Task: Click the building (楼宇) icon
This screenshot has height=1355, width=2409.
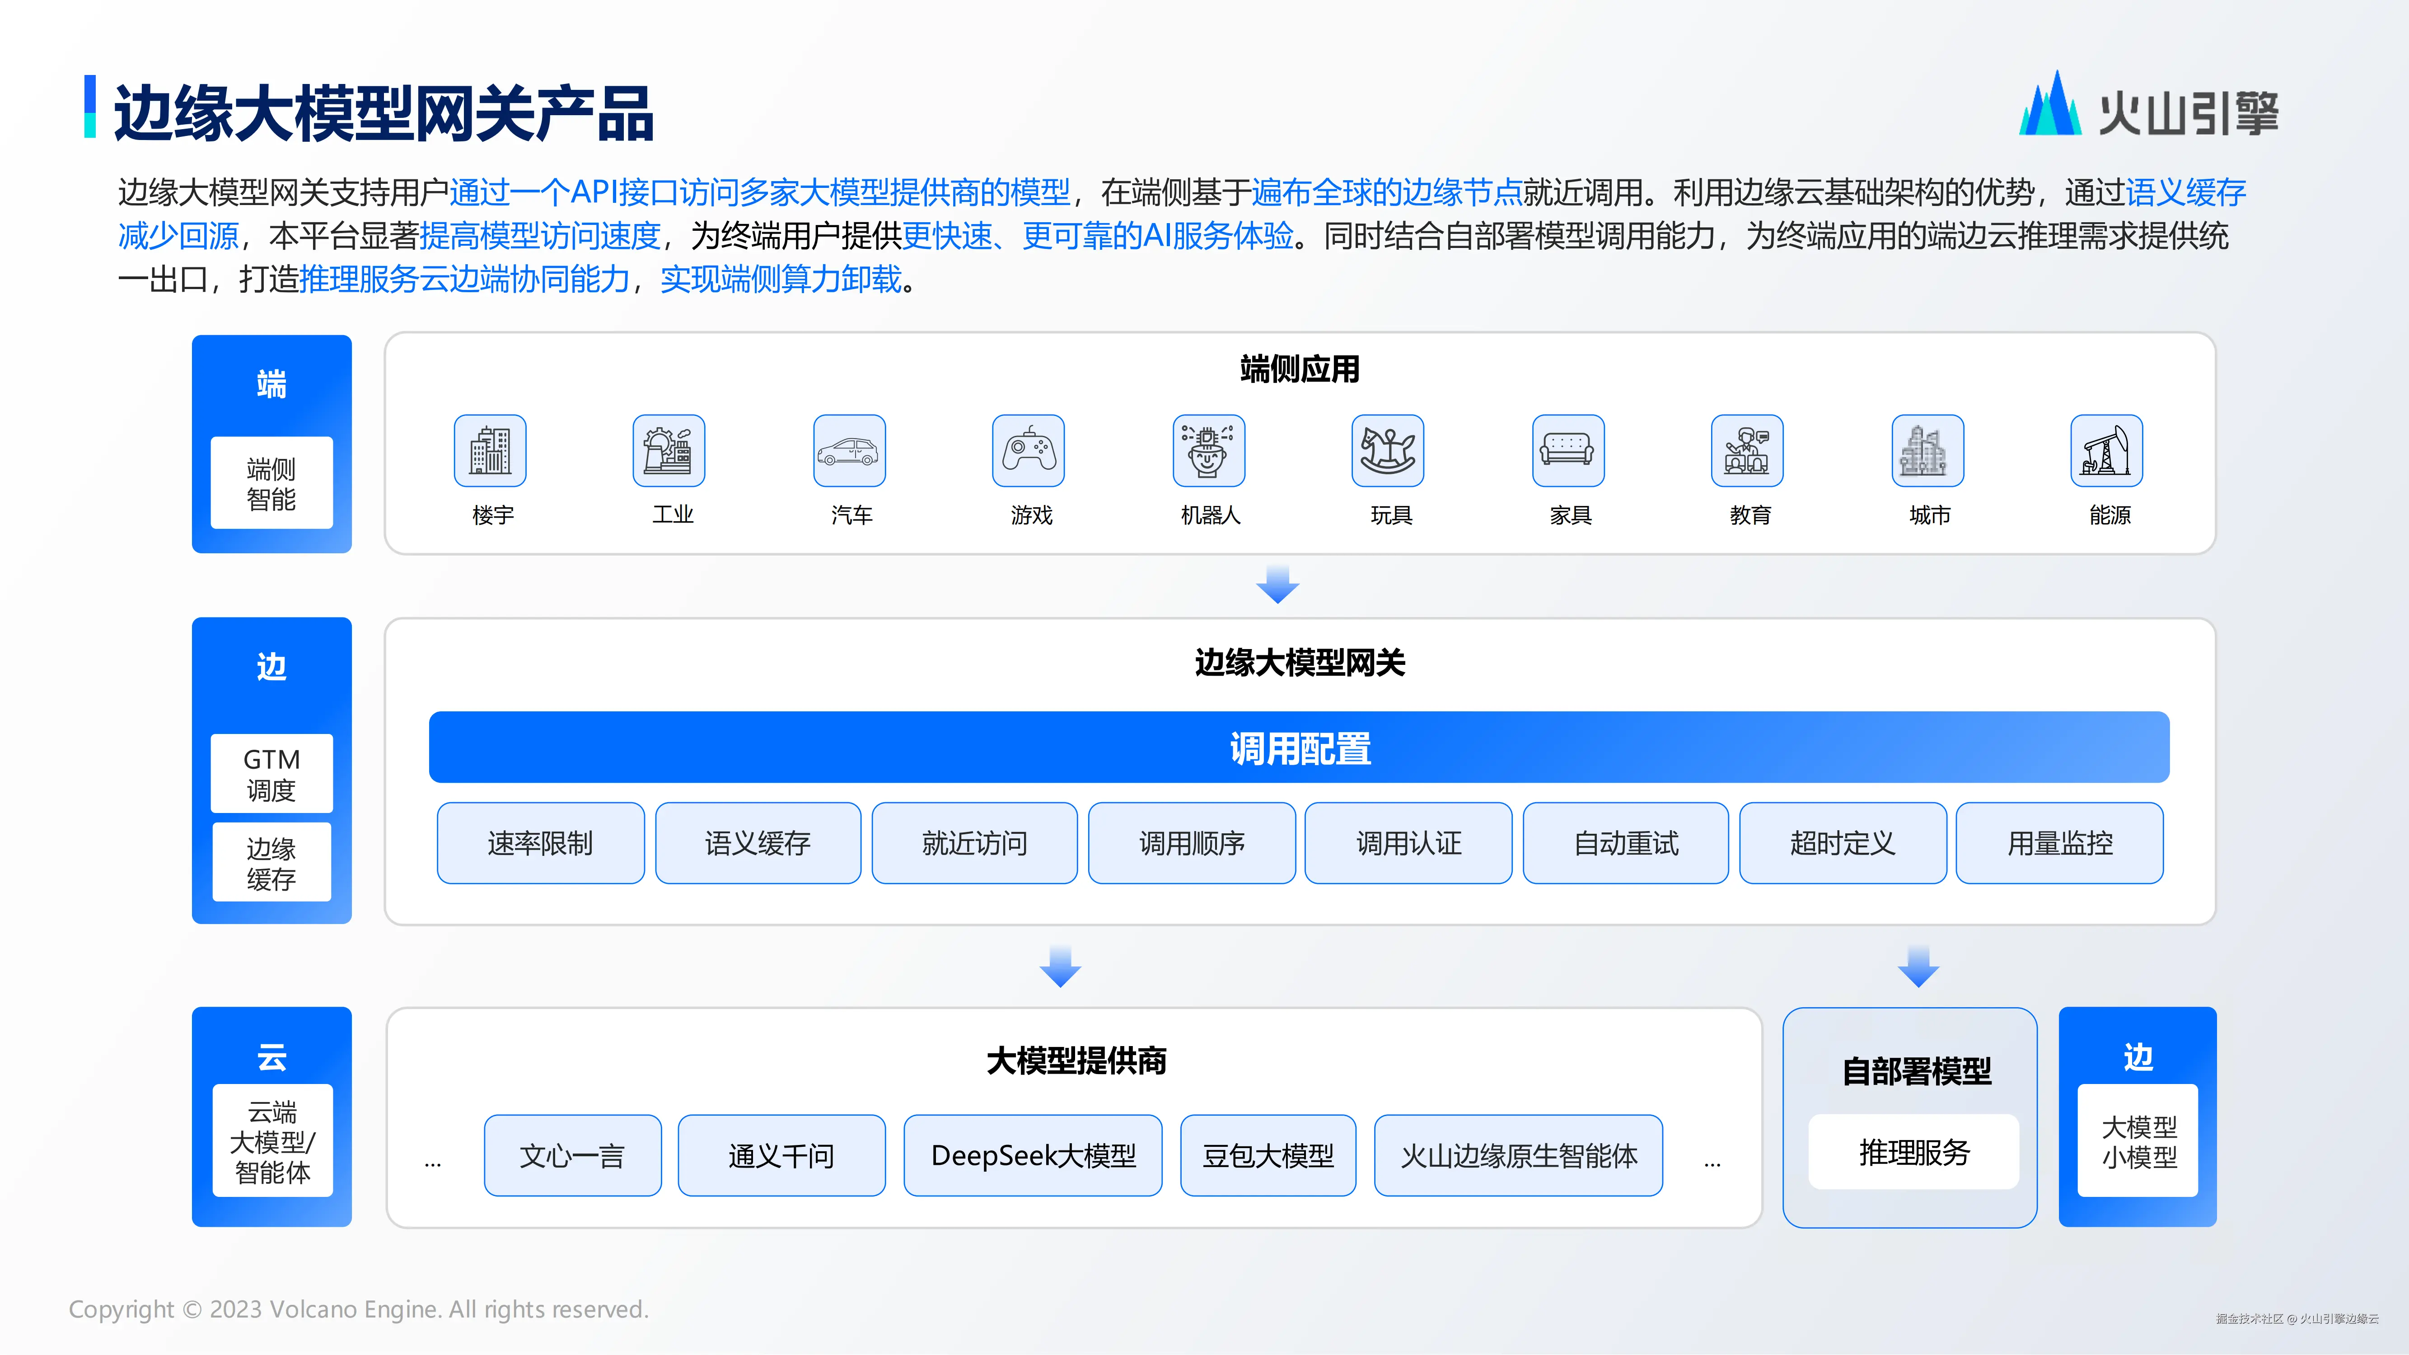Action: [x=490, y=451]
